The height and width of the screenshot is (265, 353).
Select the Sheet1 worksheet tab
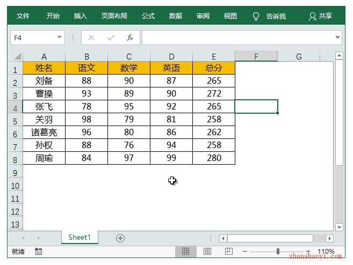pyautogui.click(x=80, y=237)
